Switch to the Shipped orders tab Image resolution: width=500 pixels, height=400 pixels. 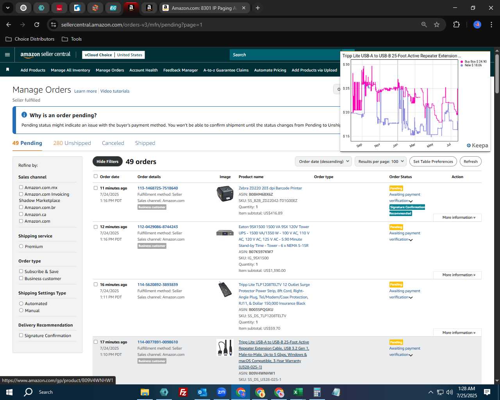[145, 143]
